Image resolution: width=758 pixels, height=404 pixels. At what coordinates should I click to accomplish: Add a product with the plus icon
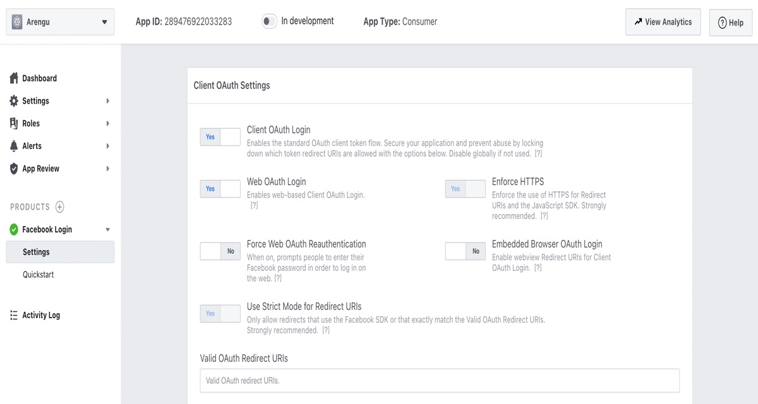coord(60,207)
